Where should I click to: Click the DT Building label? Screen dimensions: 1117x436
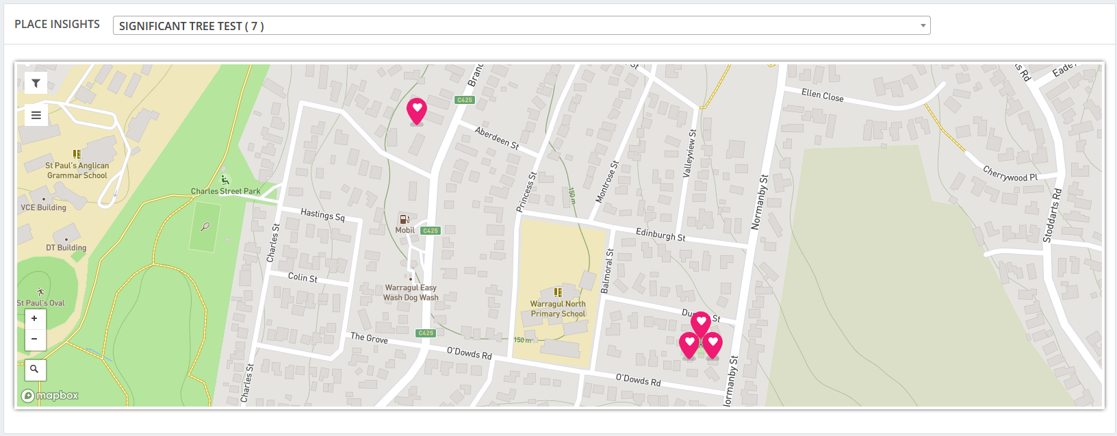(x=66, y=248)
